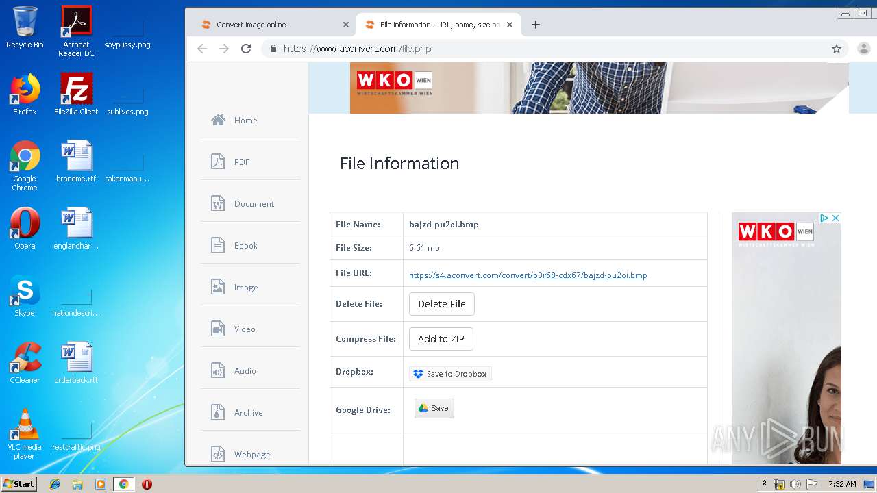877x493 pixels.
Task: Open Opera taskbar button
Action: pyautogui.click(x=147, y=484)
